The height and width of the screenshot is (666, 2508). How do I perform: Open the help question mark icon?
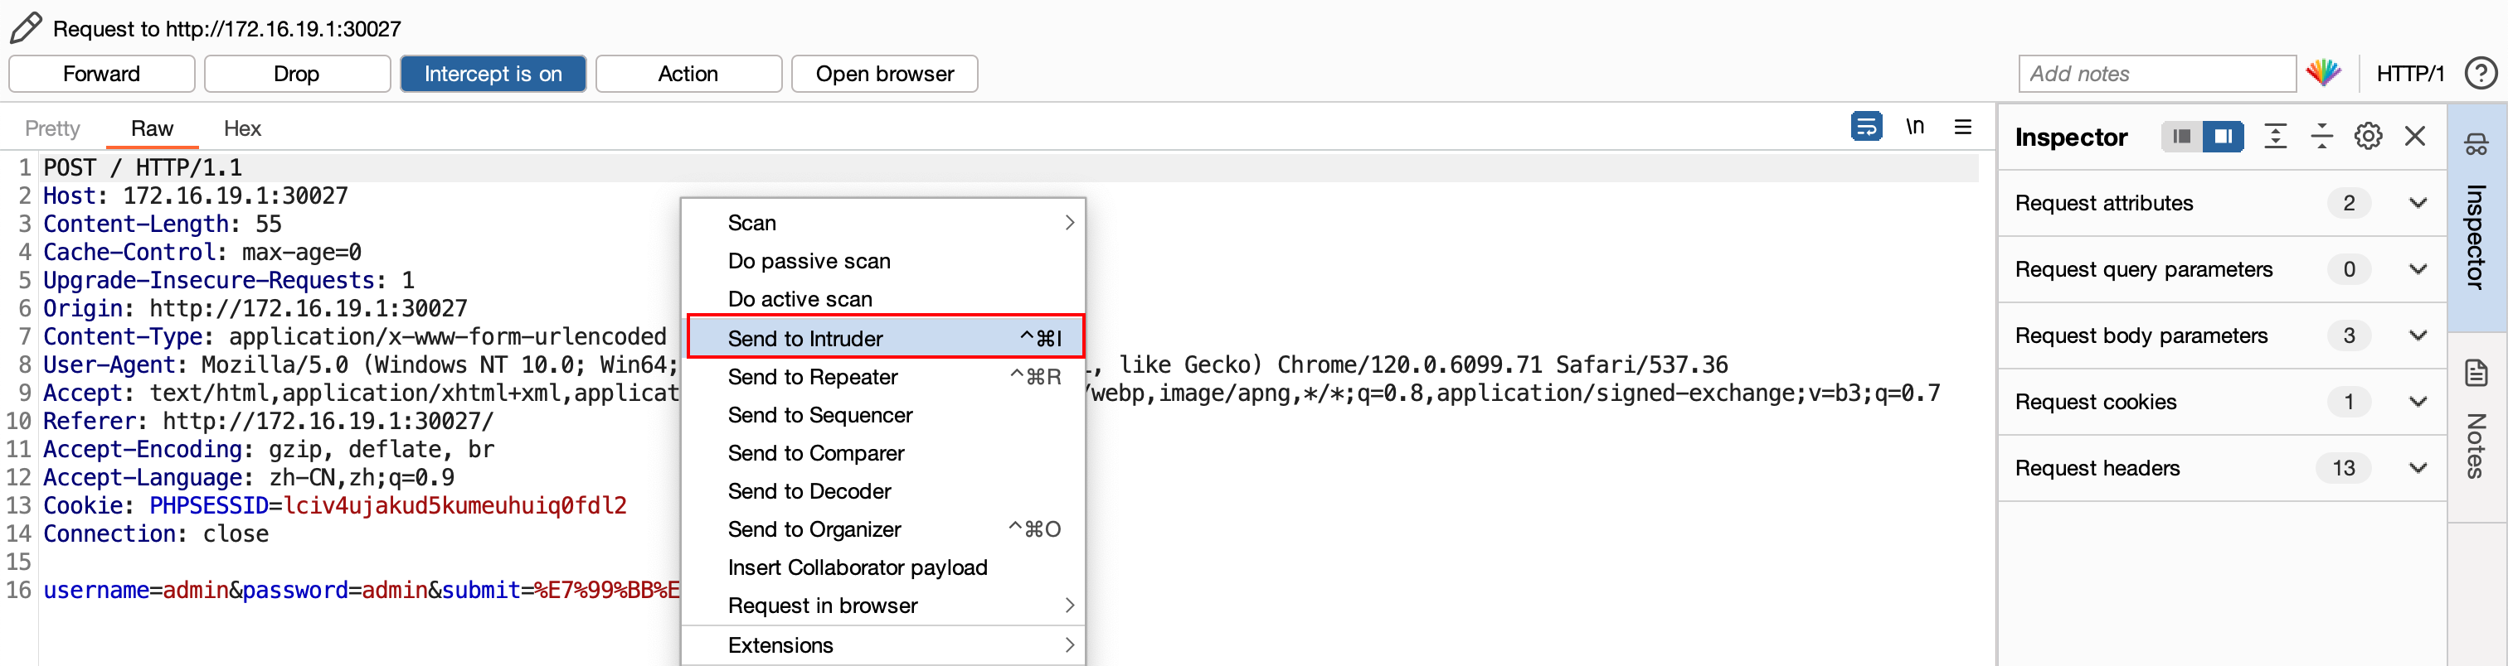(x=2480, y=73)
